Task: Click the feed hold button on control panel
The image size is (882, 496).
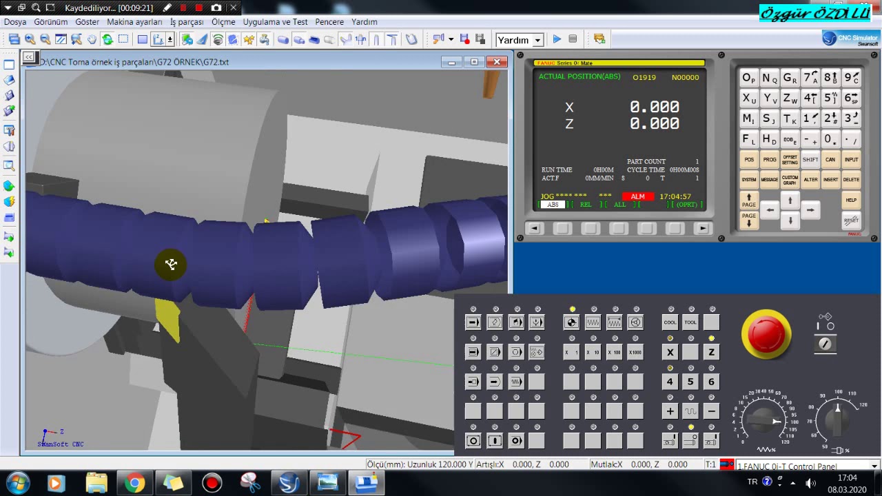Action: [x=473, y=441]
